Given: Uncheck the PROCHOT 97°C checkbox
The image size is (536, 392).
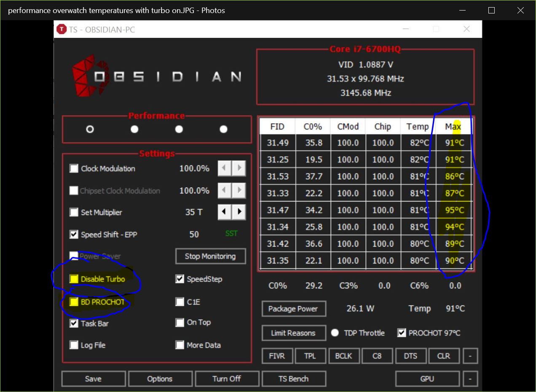Looking at the screenshot, I should pyautogui.click(x=402, y=333).
